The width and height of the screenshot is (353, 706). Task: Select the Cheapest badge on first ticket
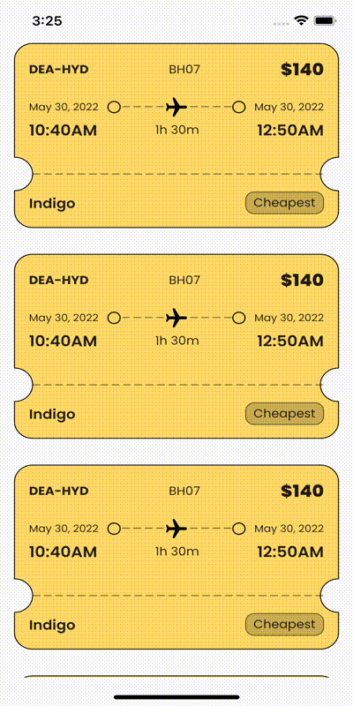284,203
